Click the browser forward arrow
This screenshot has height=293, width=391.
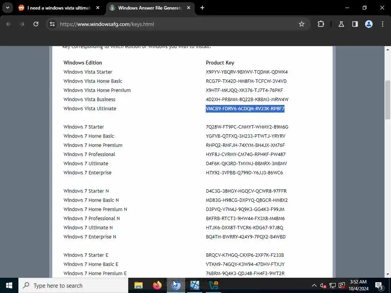click(22, 24)
